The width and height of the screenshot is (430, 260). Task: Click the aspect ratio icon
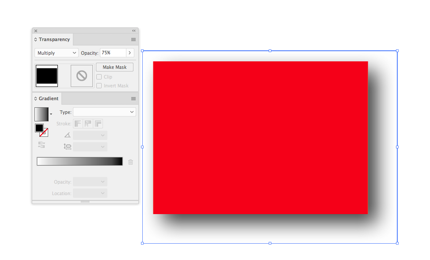68,147
